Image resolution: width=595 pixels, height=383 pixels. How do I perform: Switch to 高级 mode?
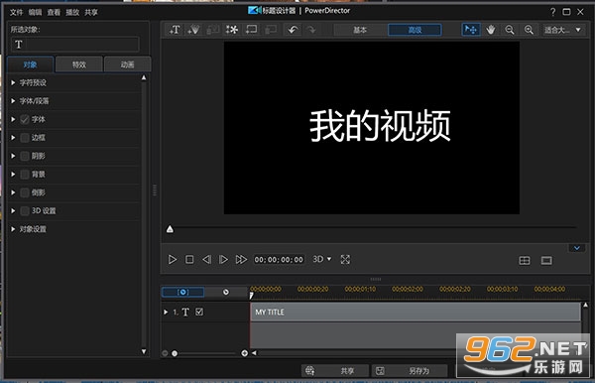coord(415,30)
